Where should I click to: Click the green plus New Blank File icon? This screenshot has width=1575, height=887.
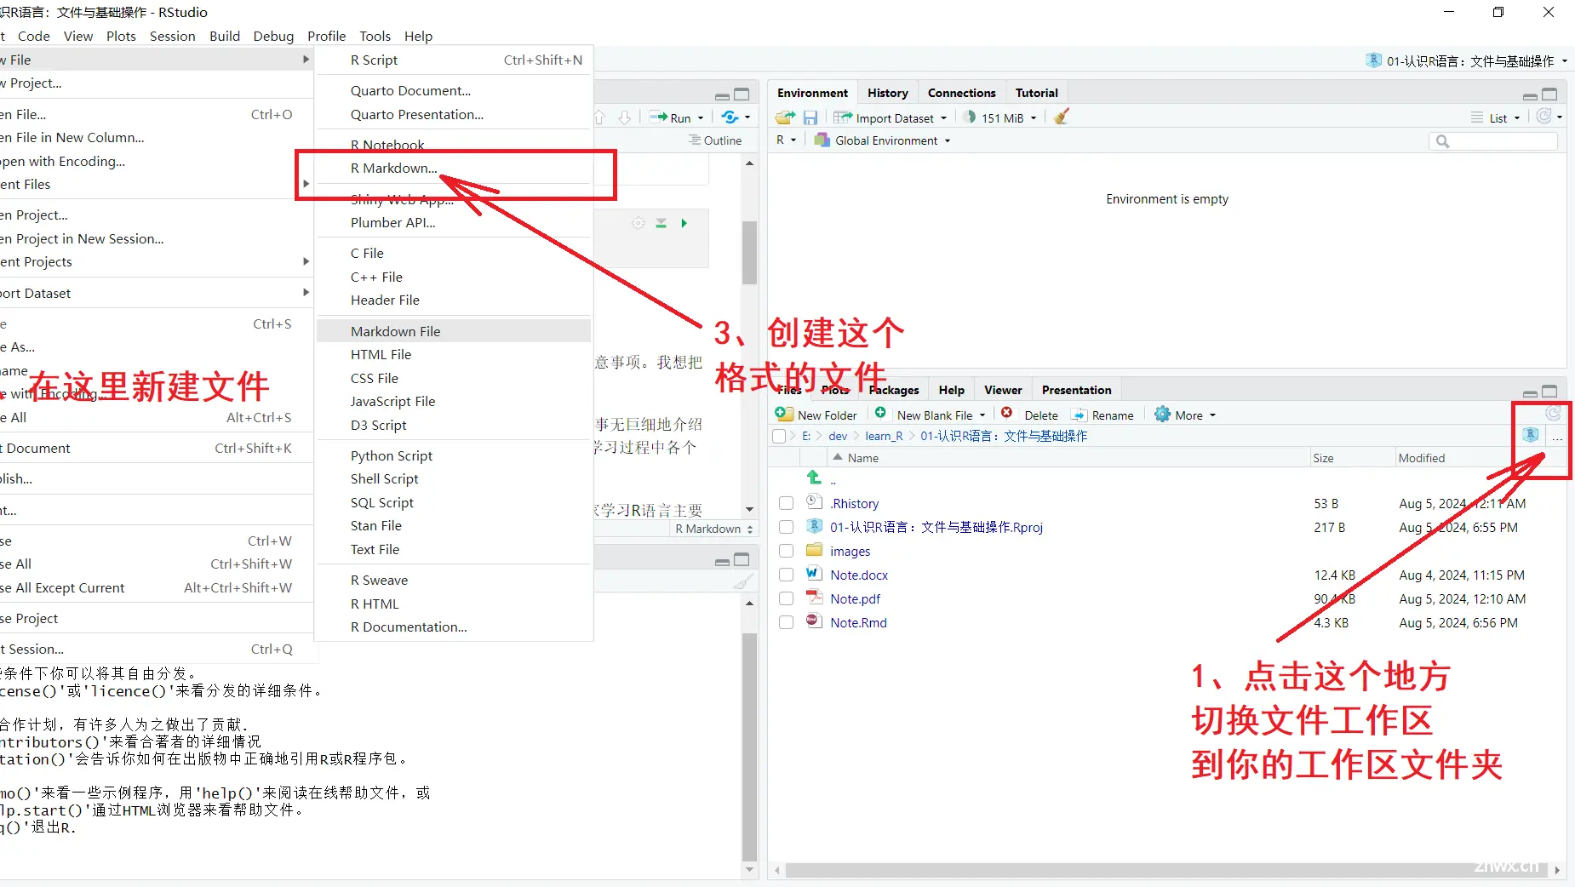[881, 413]
